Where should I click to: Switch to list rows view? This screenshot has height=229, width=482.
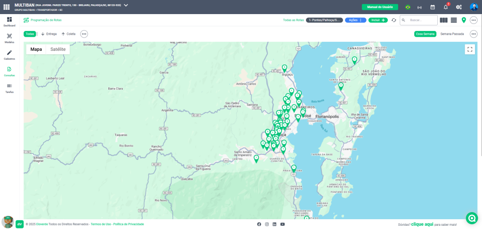click(x=454, y=20)
